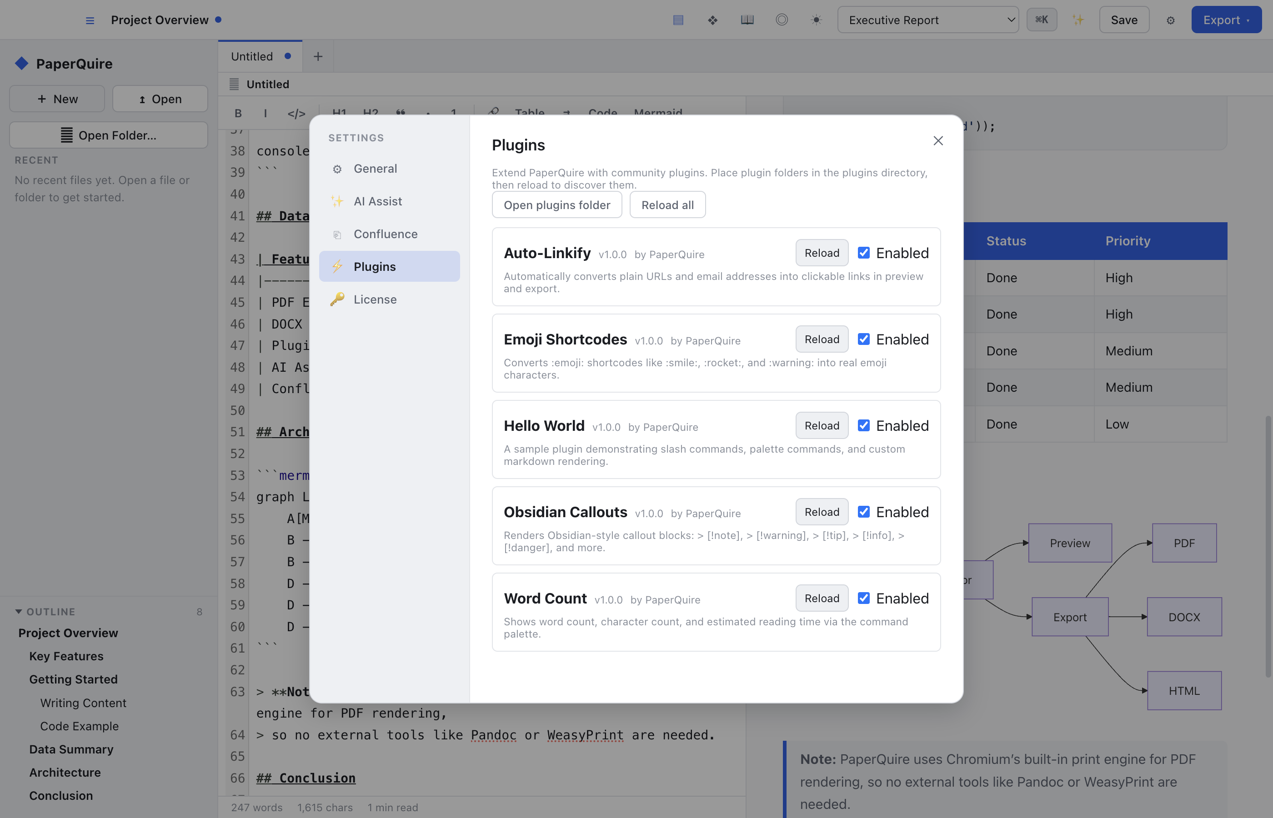Toggle the sidebar hamburger menu icon
The height and width of the screenshot is (818, 1273).
point(90,20)
